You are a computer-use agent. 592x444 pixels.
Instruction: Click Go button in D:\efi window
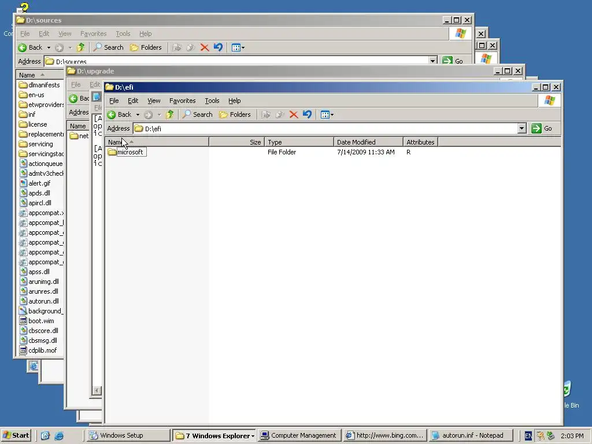[x=542, y=128]
